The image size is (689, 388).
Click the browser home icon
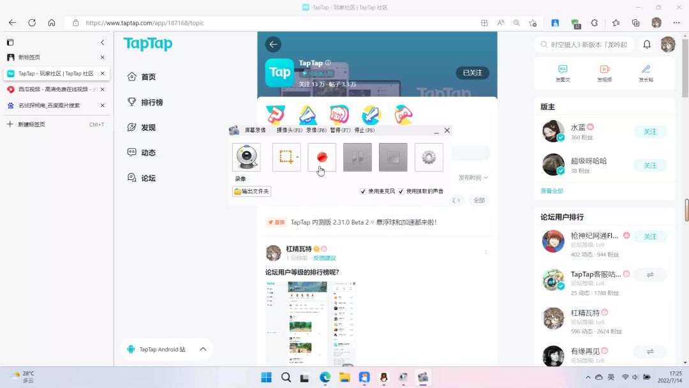tap(52, 23)
